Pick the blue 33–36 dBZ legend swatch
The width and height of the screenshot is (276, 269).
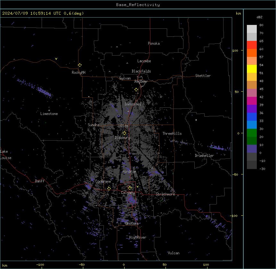click(x=252, y=117)
